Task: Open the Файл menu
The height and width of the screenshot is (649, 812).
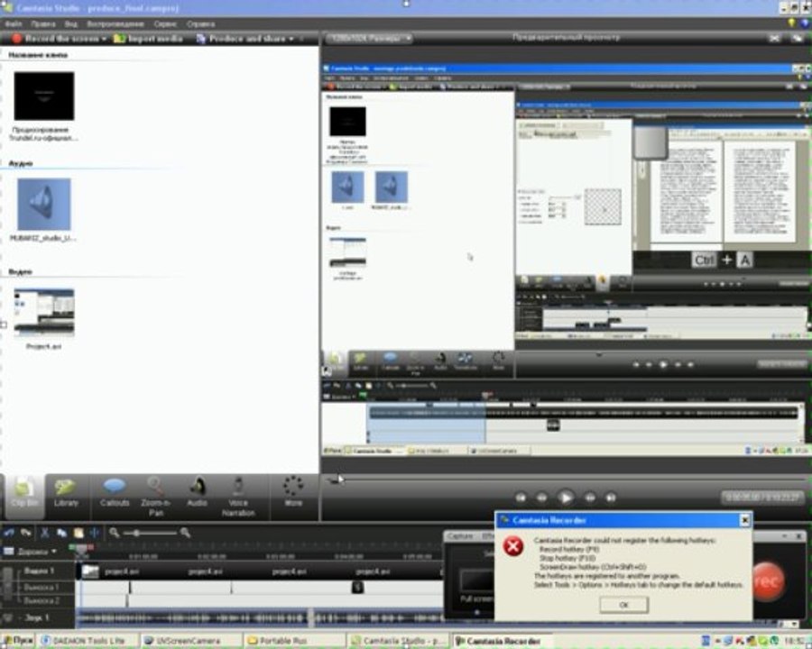Action: point(13,23)
